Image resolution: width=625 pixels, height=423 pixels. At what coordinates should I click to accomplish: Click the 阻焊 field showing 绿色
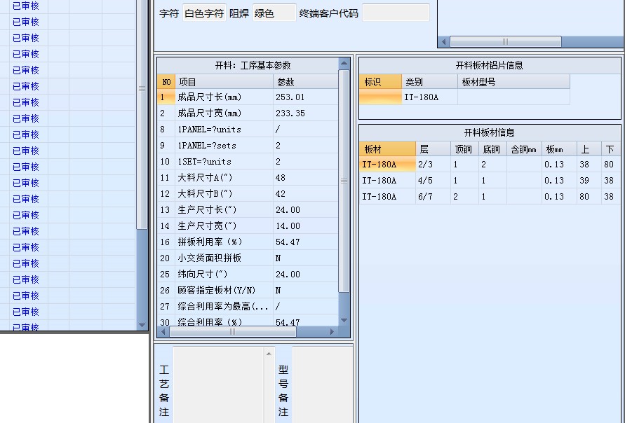pos(274,13)
